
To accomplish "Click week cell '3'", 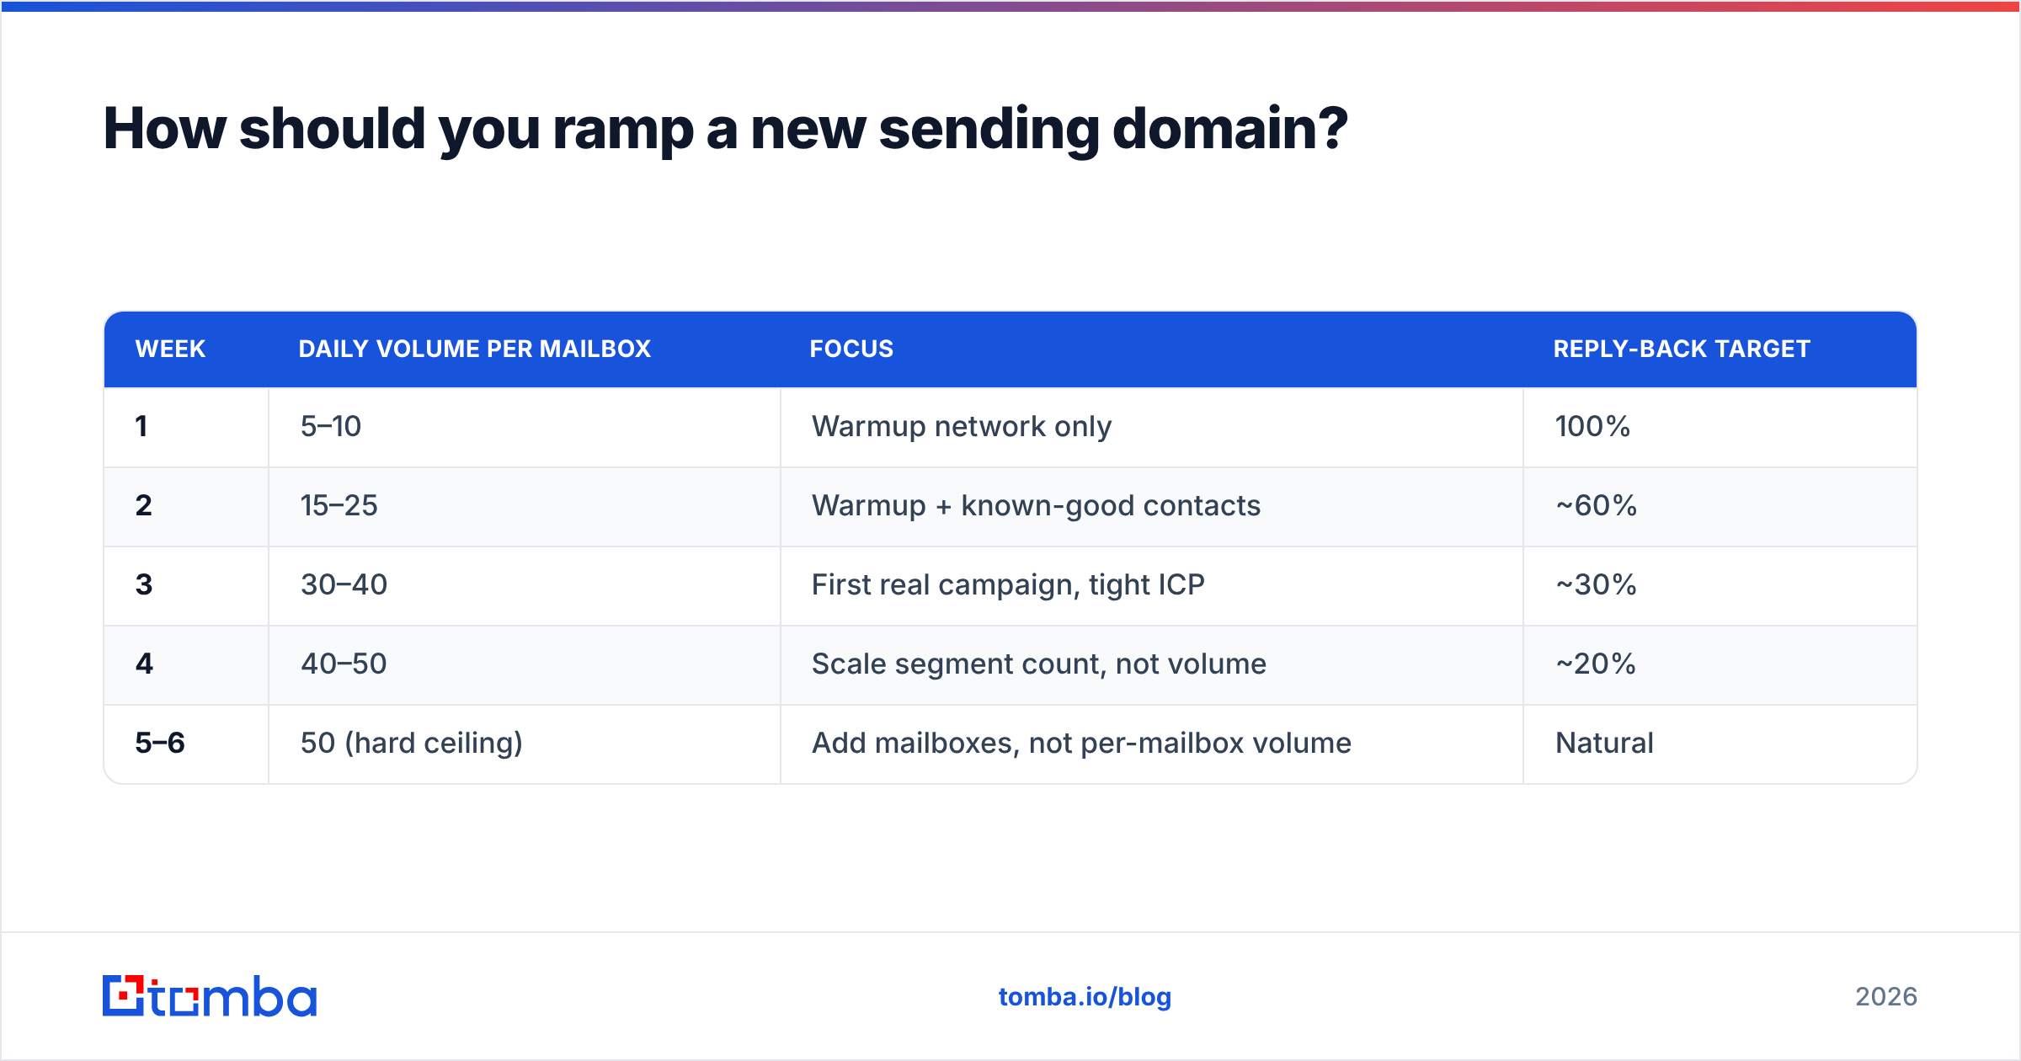I will pyautogui.click(x=186, y=586).
